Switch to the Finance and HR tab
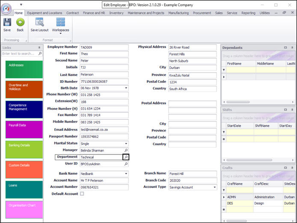Viewport: 297px width, 223px height. click(94, 13)
